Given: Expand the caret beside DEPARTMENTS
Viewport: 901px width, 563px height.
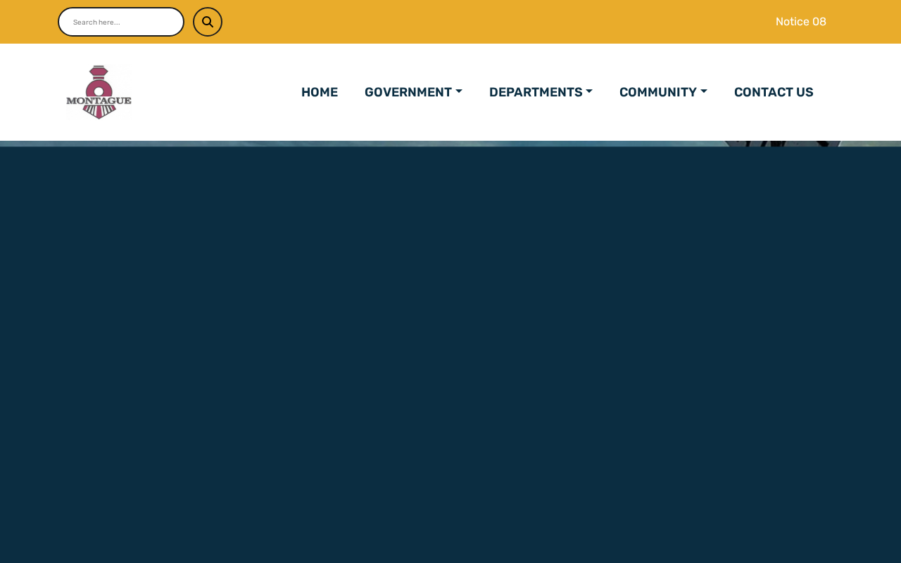Looking at the screenshot, I should coord(589,92).
